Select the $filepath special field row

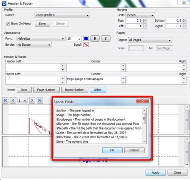point(99,128)
